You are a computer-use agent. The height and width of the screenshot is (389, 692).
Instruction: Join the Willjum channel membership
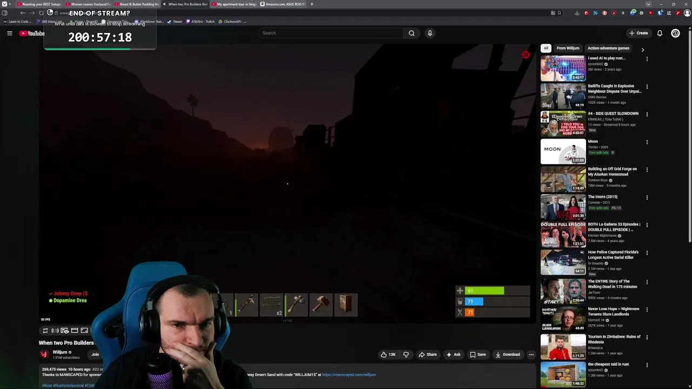(95, 354)
